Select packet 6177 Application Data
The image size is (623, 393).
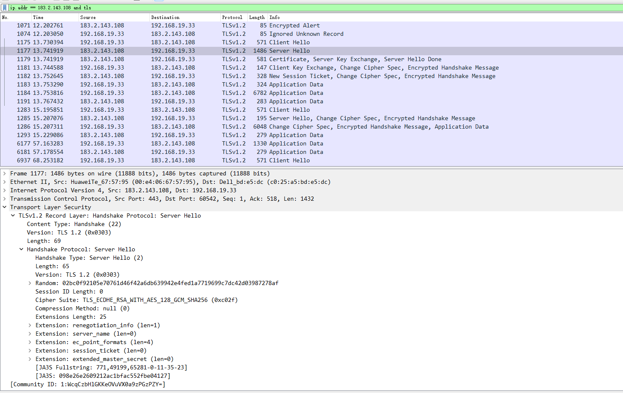tap(311, 143)
